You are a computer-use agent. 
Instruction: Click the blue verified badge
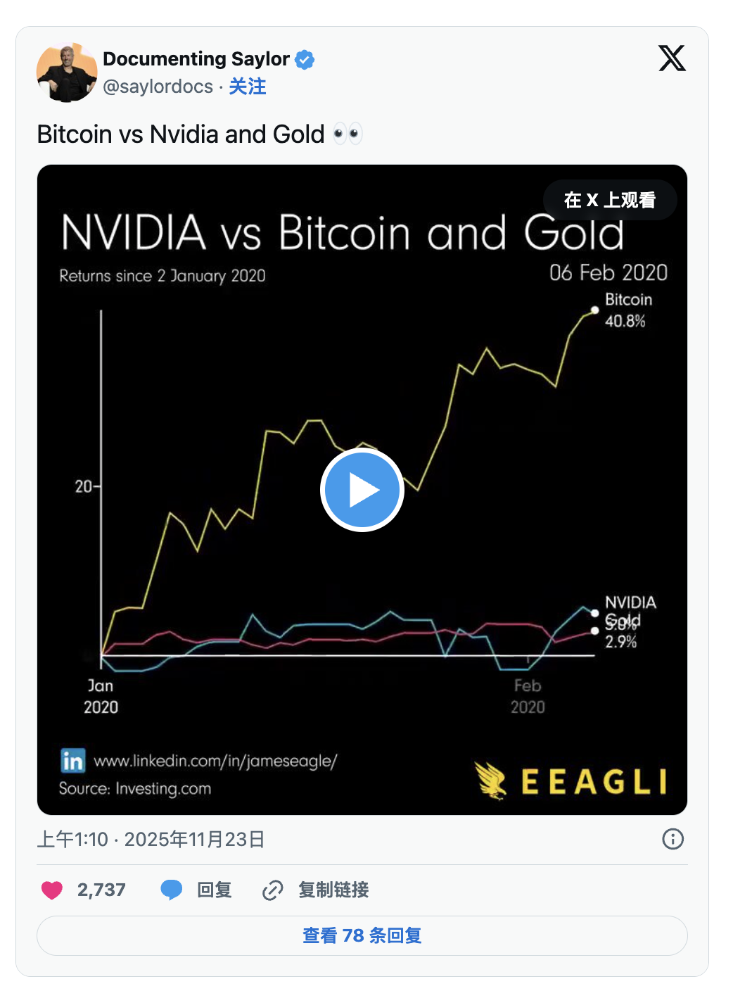(x=305, y=60)
